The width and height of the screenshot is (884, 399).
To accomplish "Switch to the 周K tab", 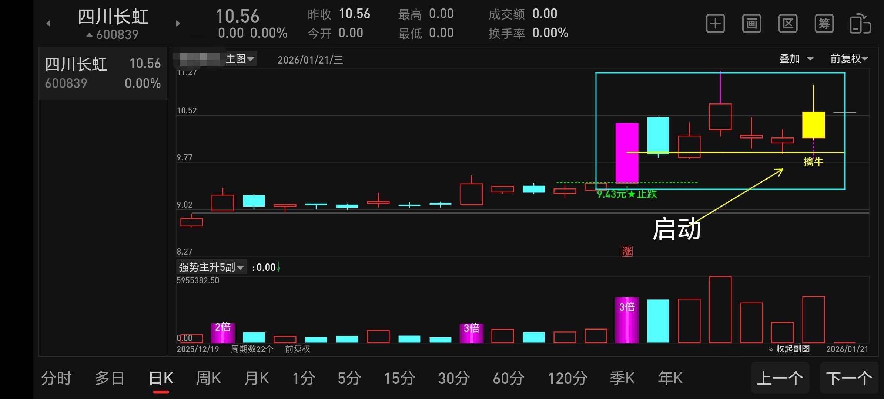I will (x=208, y=378).
